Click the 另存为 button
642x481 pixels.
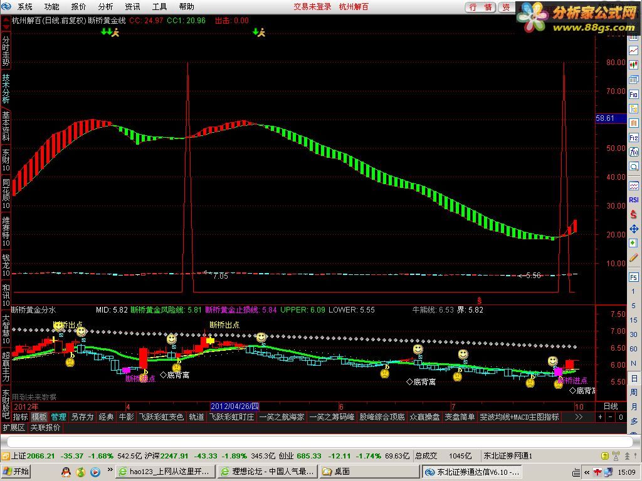click(82, 416)
